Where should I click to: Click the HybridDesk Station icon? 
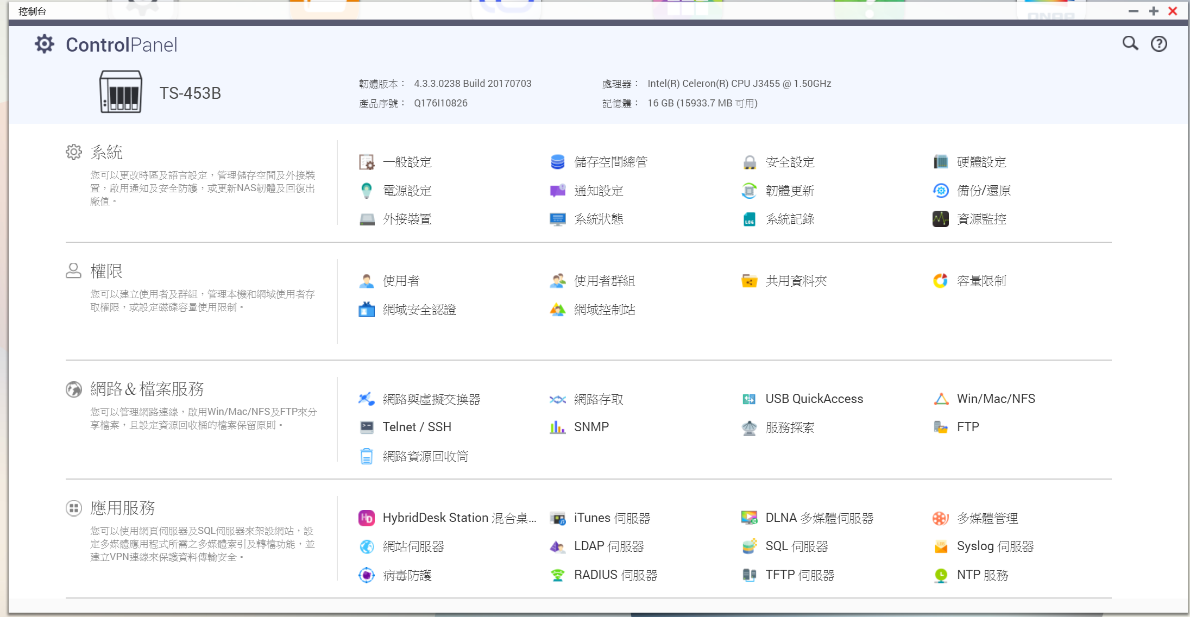pos(367,518)
